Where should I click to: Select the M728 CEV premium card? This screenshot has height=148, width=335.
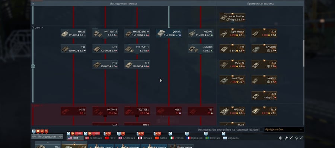click(x=232, y=111)
